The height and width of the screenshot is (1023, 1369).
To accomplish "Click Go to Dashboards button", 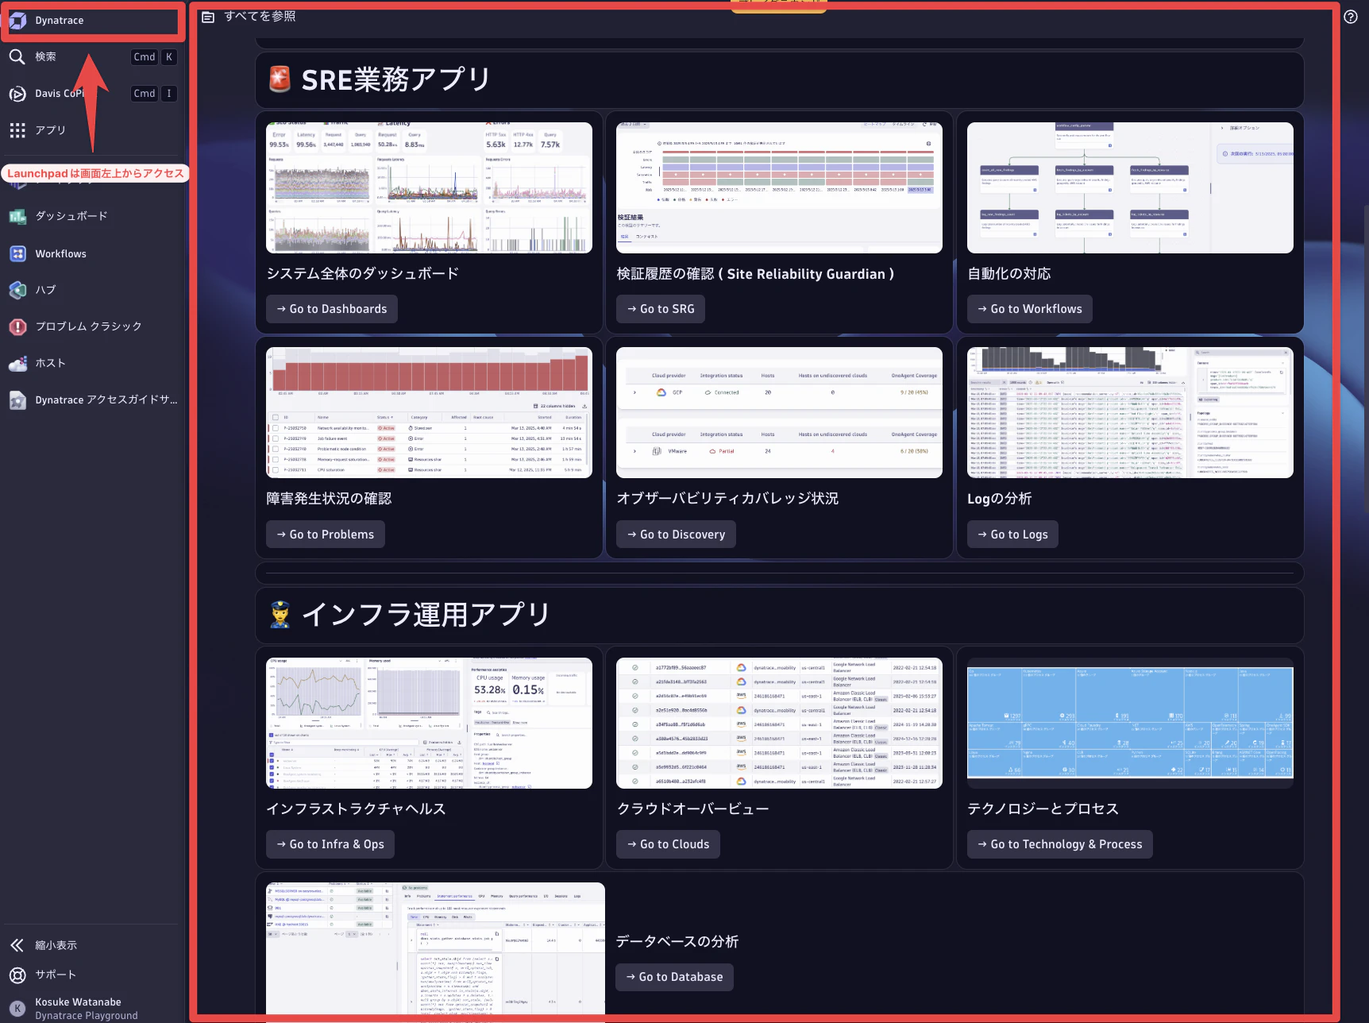I will (332, 309).
